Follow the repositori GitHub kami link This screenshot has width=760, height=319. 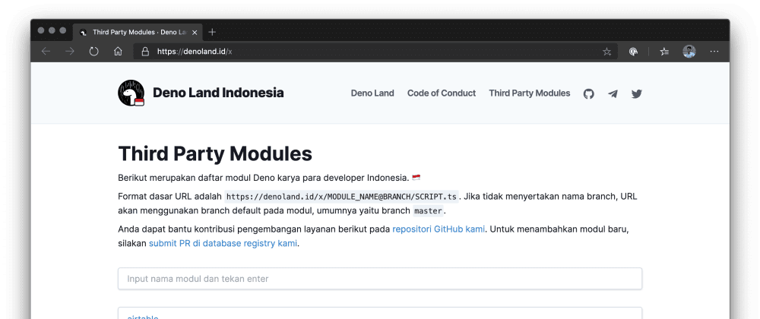tap(439, 229)
